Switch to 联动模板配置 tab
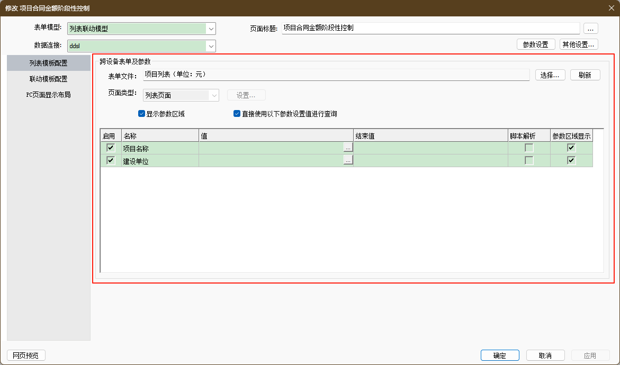The width and height of the screenshot is (620, 365). point(48,79)
